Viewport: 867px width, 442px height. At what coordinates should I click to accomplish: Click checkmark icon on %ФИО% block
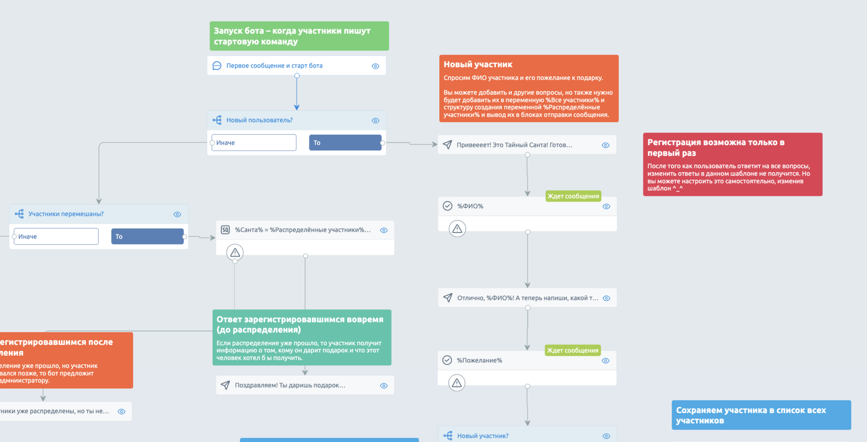447,206
